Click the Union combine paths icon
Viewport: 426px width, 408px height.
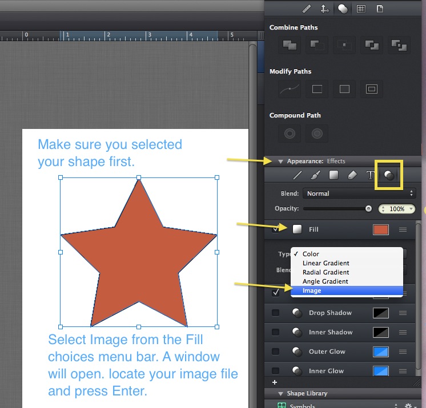tap(289, 45)
